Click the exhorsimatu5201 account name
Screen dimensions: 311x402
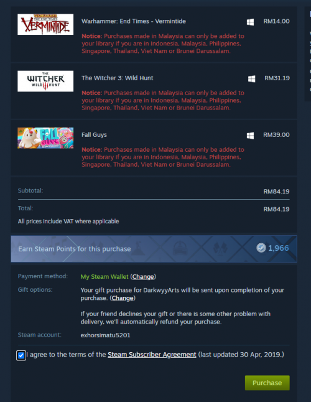[x=105, y=335]
